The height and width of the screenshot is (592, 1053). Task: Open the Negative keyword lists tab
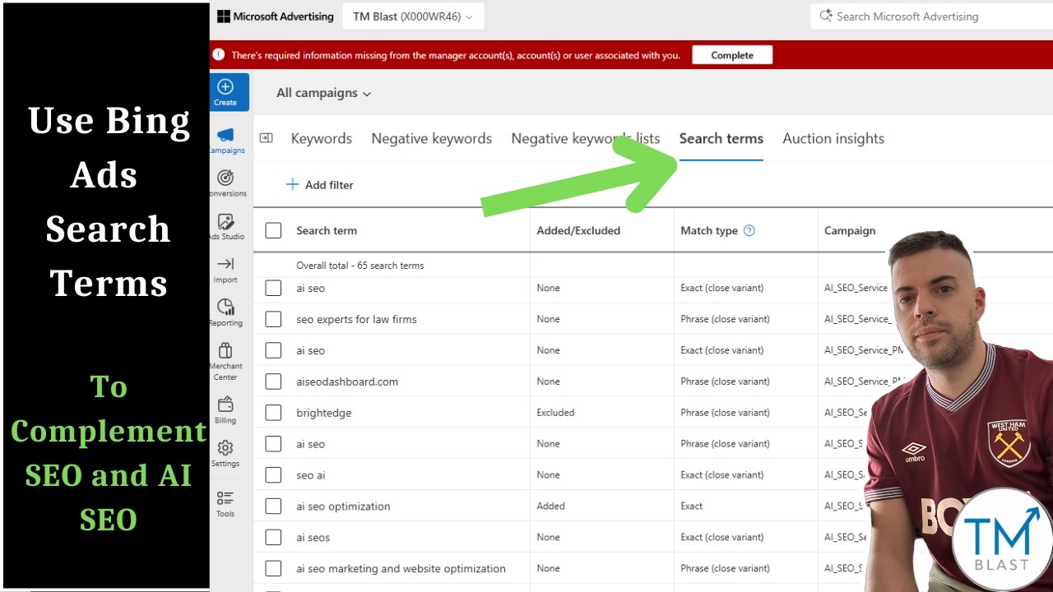[586, 139]
